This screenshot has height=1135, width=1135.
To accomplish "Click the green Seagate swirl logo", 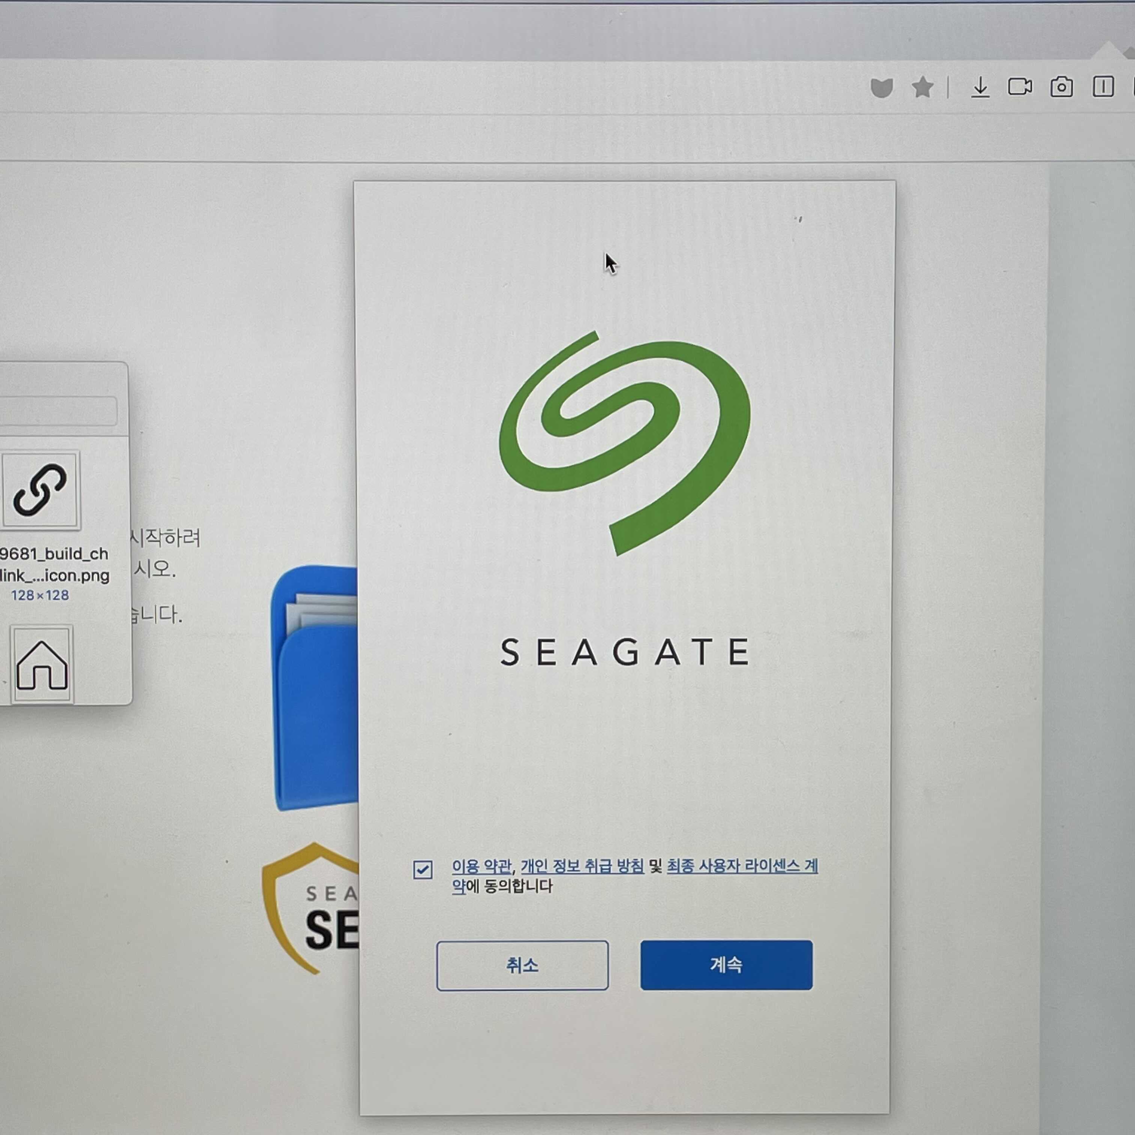I will tap(625, 443).
